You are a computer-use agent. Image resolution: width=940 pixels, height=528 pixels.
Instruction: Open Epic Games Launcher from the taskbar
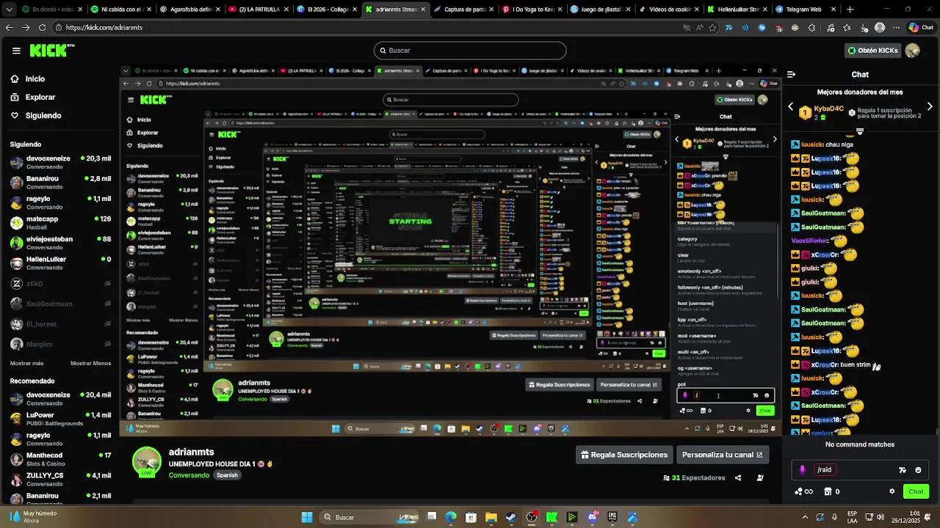click(x=612, y=517)
